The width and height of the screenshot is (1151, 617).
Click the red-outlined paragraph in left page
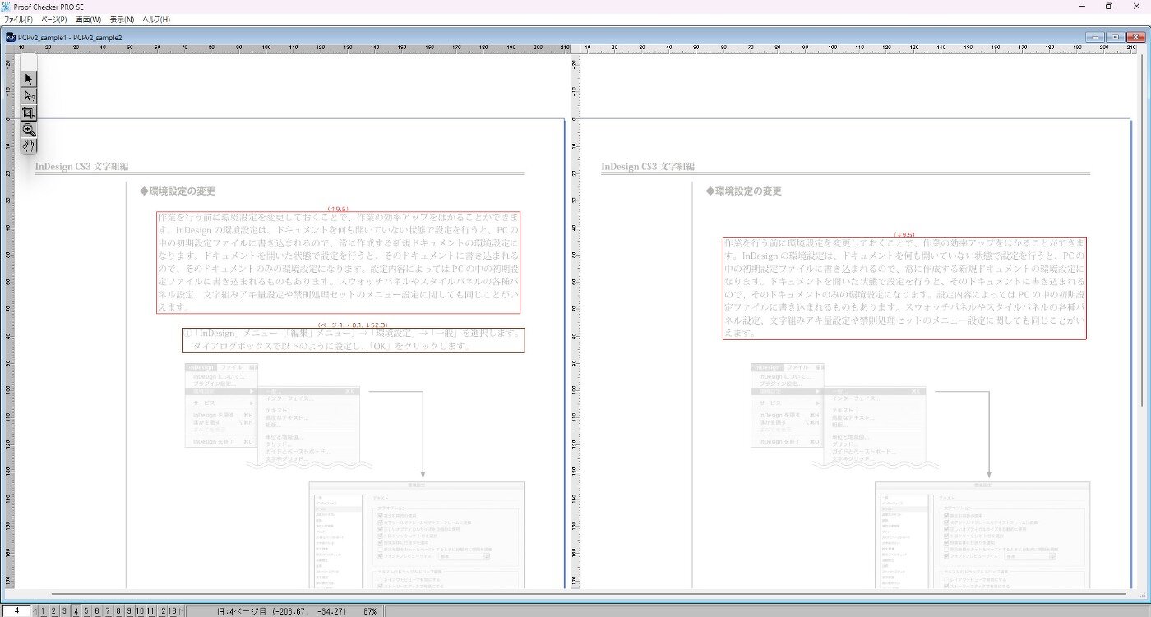coord(338,262)
